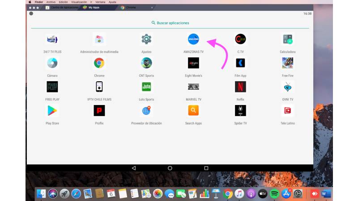
Task: Open the 24/7 TV PLUS app
Action: [52, 40]
